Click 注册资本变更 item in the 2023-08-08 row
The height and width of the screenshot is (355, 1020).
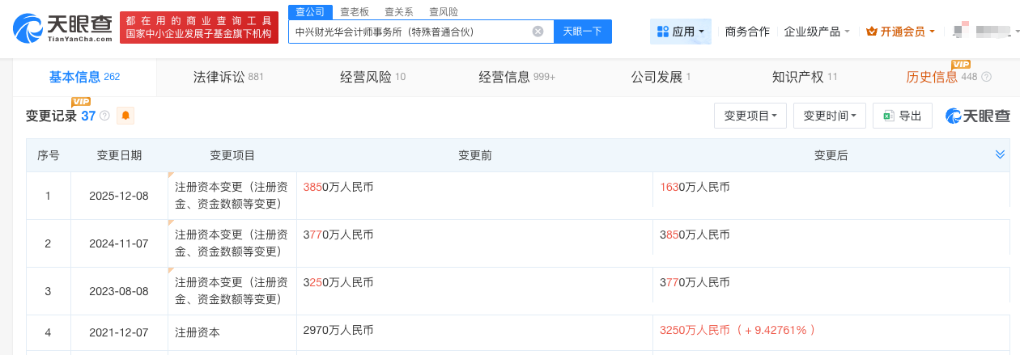pyautogui.click(x=231, y=290)
